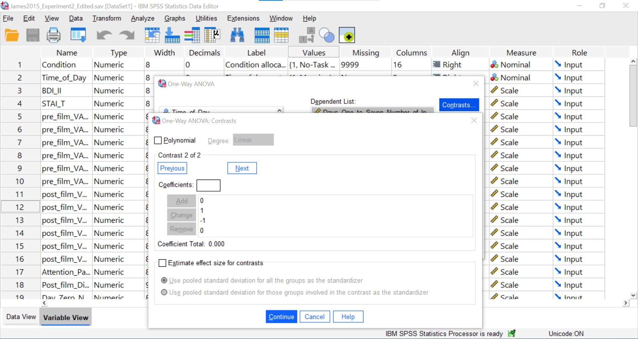Check Estimate effect size for contrasts
Screen dimensions: 638x339
point(162,263)
